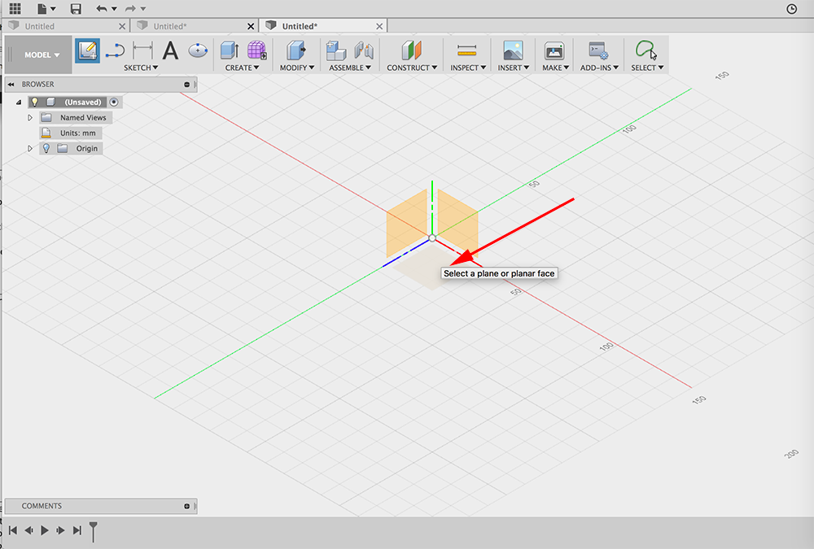The height and width of the screenshot is (549, 814).
Task: Open the SELECT menu
Action: (647, 68)
